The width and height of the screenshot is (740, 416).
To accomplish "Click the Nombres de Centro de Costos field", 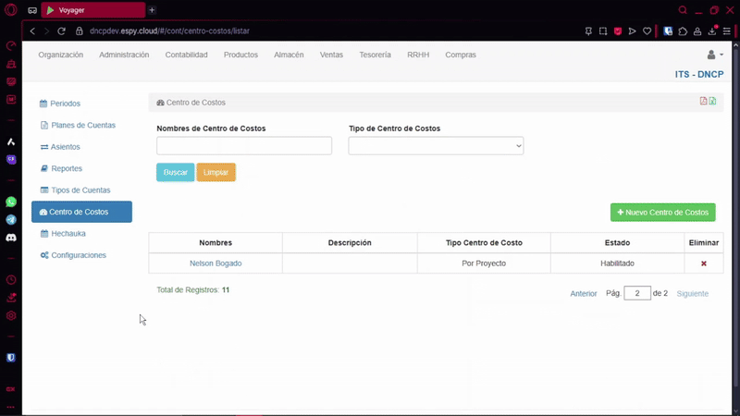I will (x=244, y=146).
